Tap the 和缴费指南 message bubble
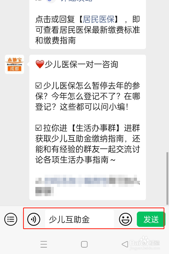Image resolution: width=169 pixels, height=254 pixels. click(87, 24)
